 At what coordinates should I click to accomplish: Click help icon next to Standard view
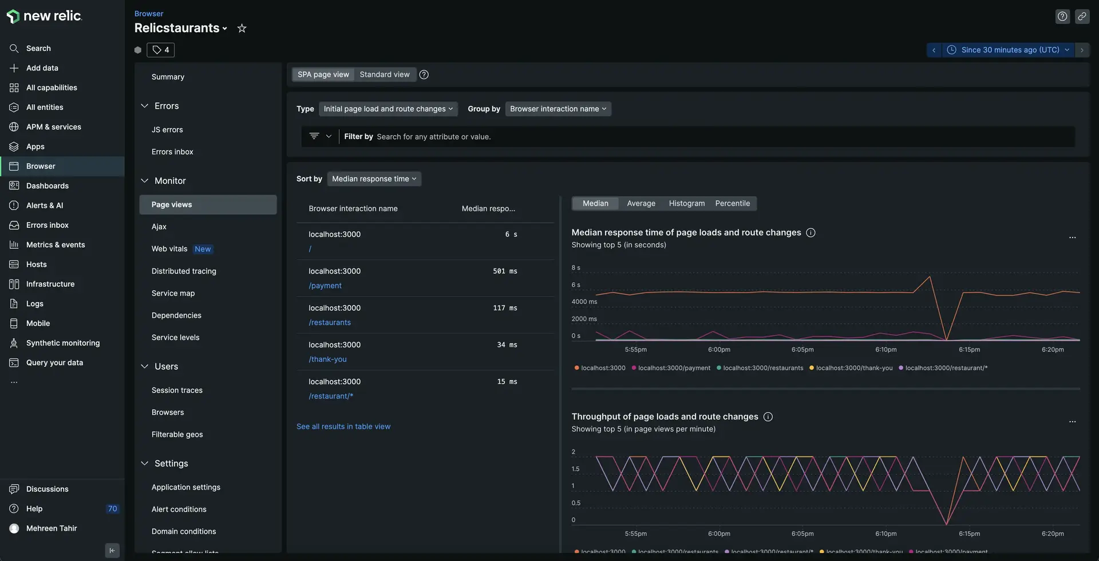(424, 75)
